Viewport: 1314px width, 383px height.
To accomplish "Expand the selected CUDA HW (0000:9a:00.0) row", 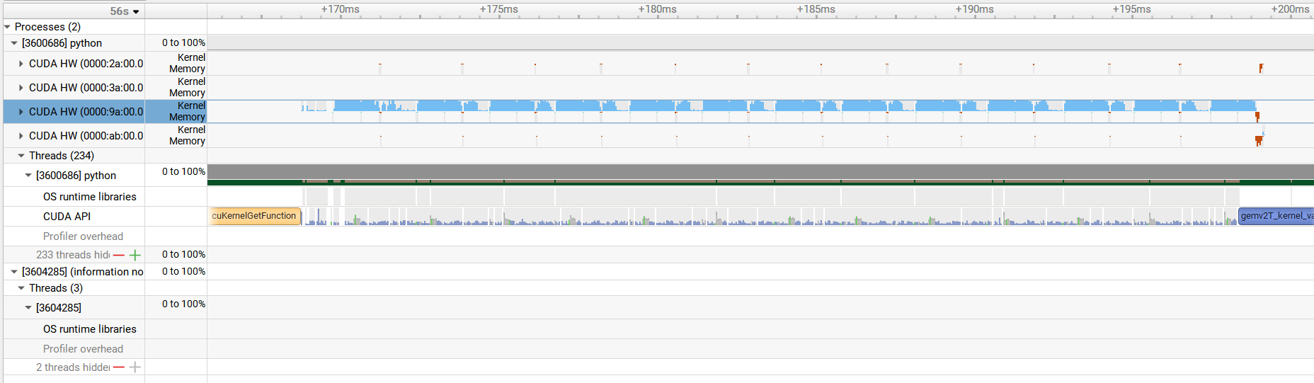I will (21, 112).
